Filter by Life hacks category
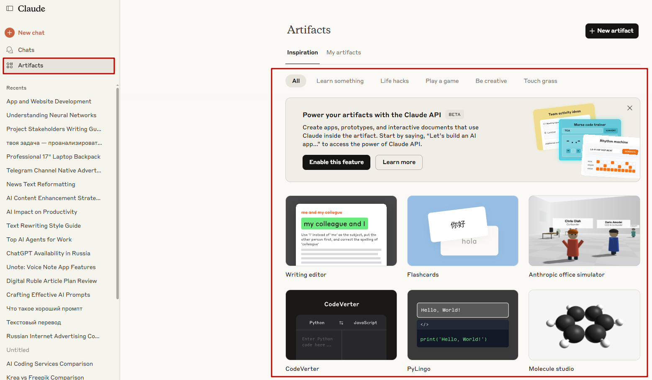 click(x=395, y=81)
